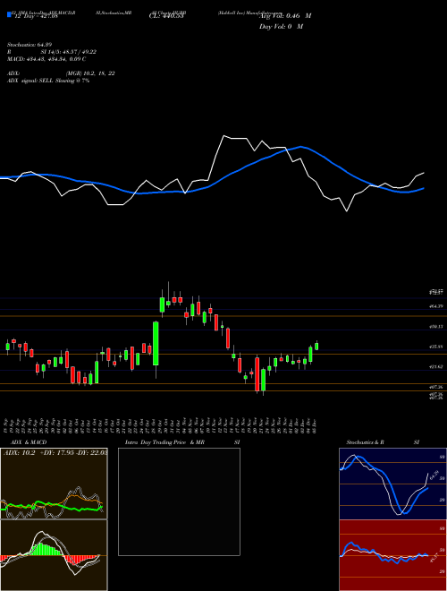Click the 421.62 price axis label
Viewport: 447px width, 591px height.
click(x=436, y=366)
